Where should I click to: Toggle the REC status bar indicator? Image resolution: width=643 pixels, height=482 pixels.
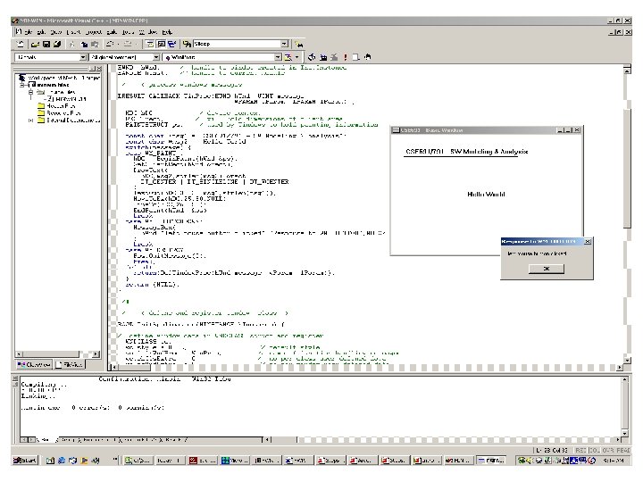[x=580, y=450]
